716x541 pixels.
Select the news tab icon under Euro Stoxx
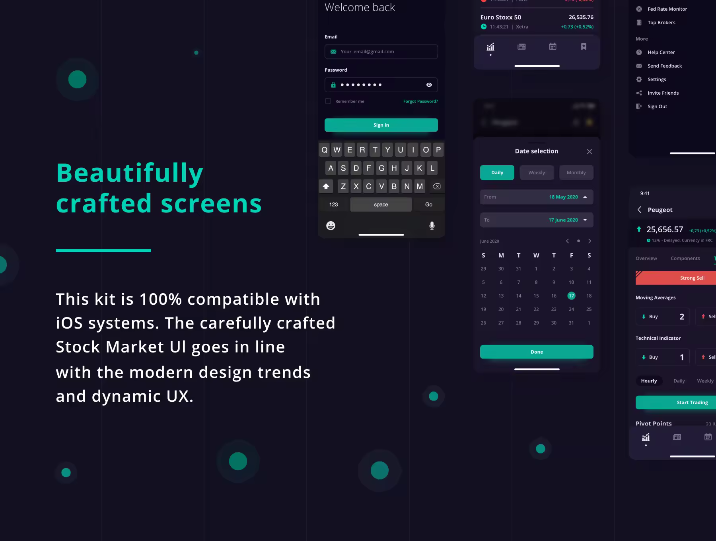click(x=521, y=47)
